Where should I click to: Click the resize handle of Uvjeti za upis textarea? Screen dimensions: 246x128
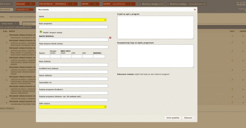193,38
